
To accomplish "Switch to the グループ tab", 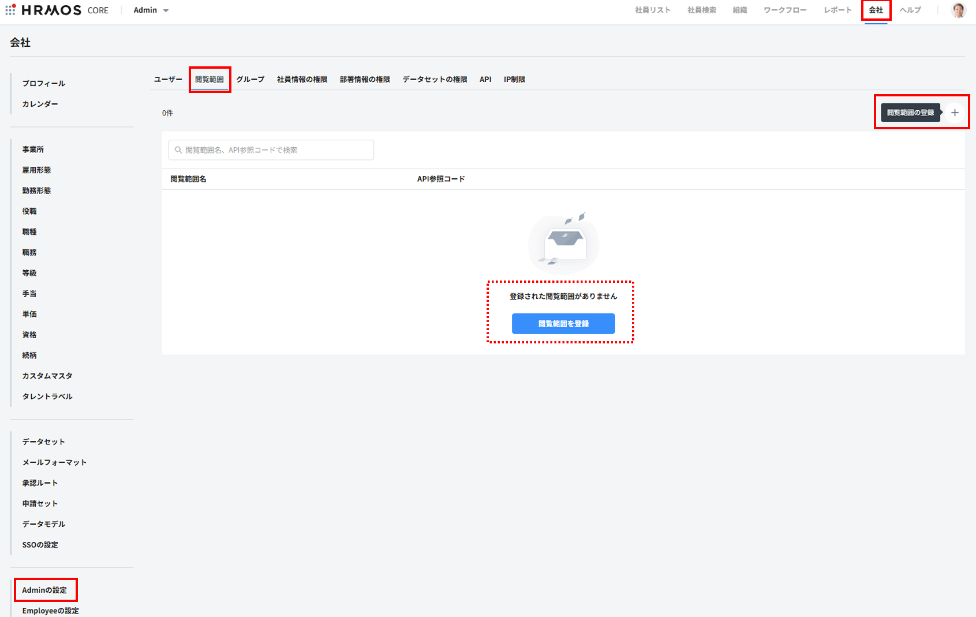I will coord(250,80).
